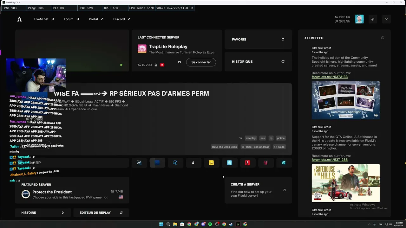Click the help icon in X.com Feed
Viewport: 406px width, 228px height.
click(x=383, y=38)
